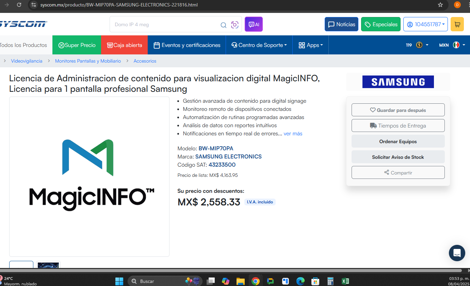This screenshot has height=286, width=470.
Task: Click the I.V.A. incluido badge
Action: point(260,202)
